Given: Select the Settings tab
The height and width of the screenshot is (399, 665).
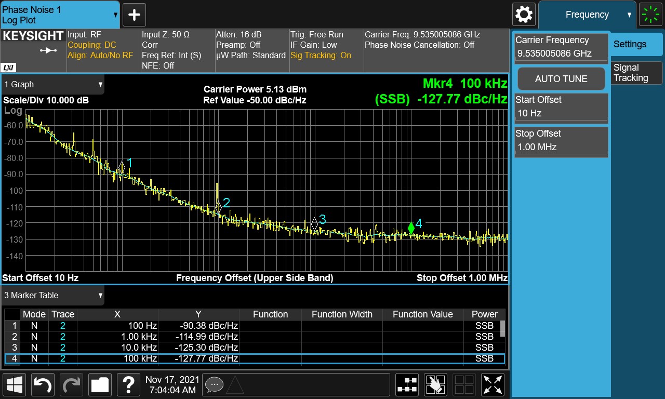Looking at the screenshot, I should [636, 44].
